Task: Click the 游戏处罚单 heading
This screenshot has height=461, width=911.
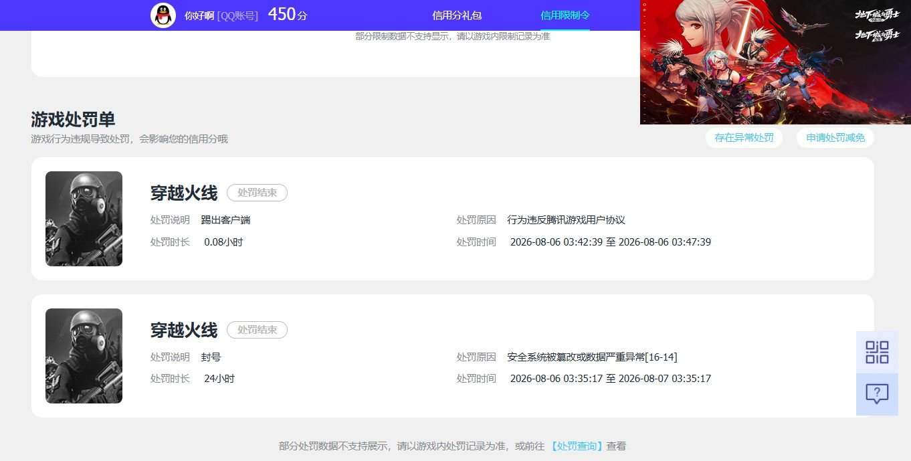Action: (x=73, y=120)
